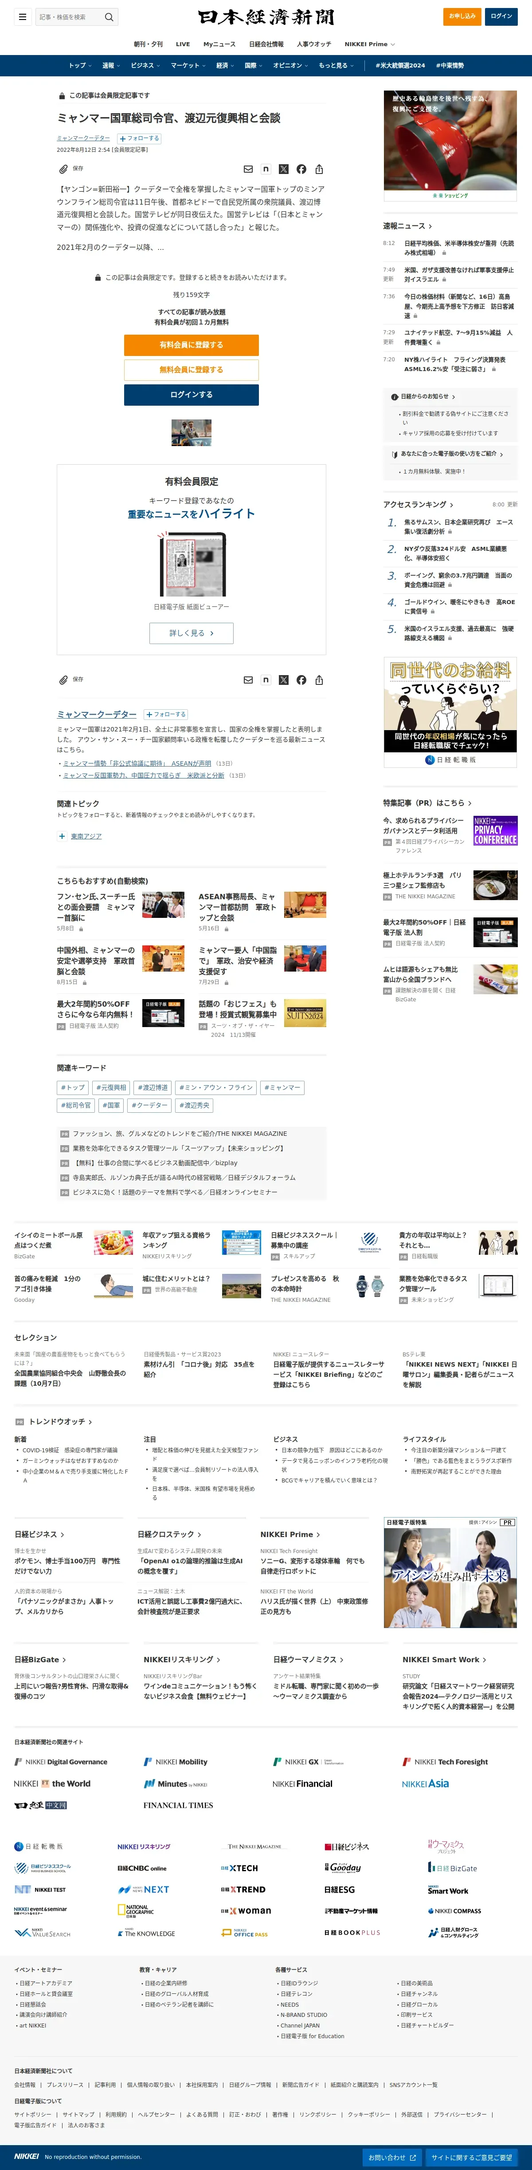
Task: Expand the NIKKEI Prime dropdown
Action: [x=370, y=44]
